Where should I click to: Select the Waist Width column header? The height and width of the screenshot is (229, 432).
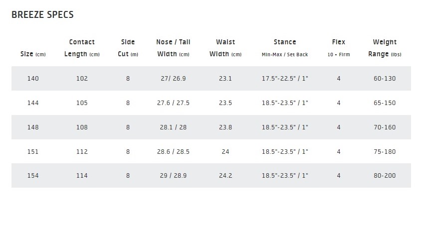coord(225,48)
